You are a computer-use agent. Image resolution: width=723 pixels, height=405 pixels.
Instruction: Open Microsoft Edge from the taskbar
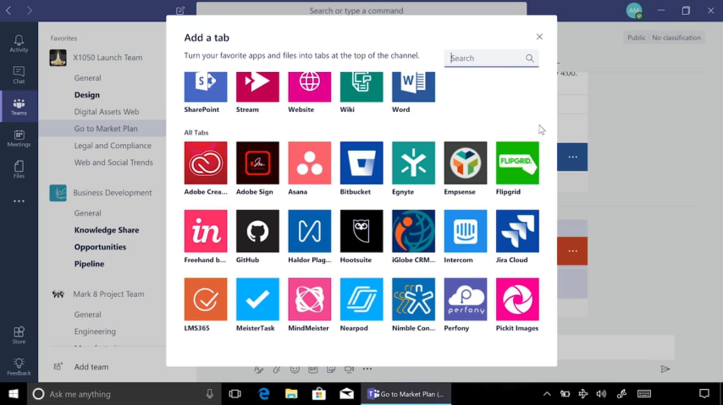click(264, 394)
